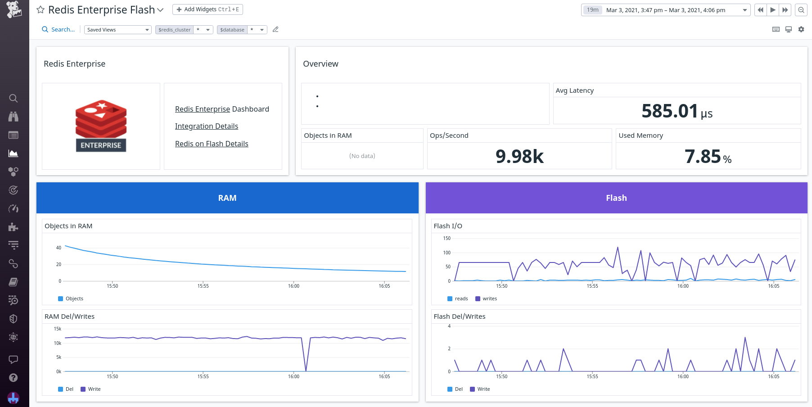Image resolution: width=812 pixels, height=407 pixels.
Task: Open the Notebooks icon in the sidebar
Action: click(14, 282)
